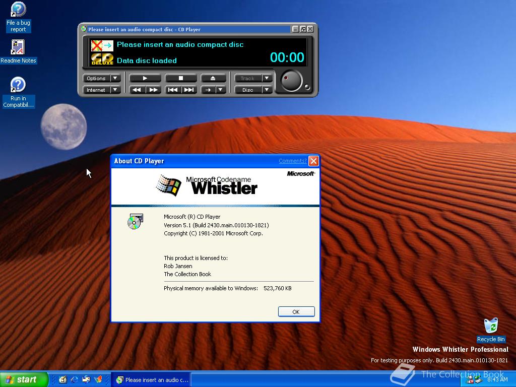The image size is (516, 387).
Task: Switch CD Player to tiny view button
Action: click(x=303, y=29)
